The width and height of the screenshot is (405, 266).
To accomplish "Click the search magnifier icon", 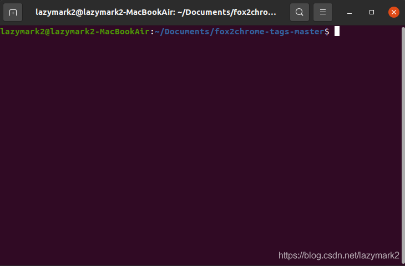I will pos(299,12).
